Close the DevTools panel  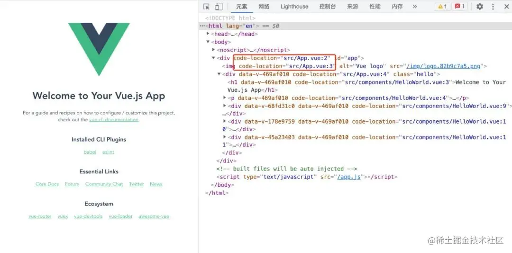[x=505, y=7]
